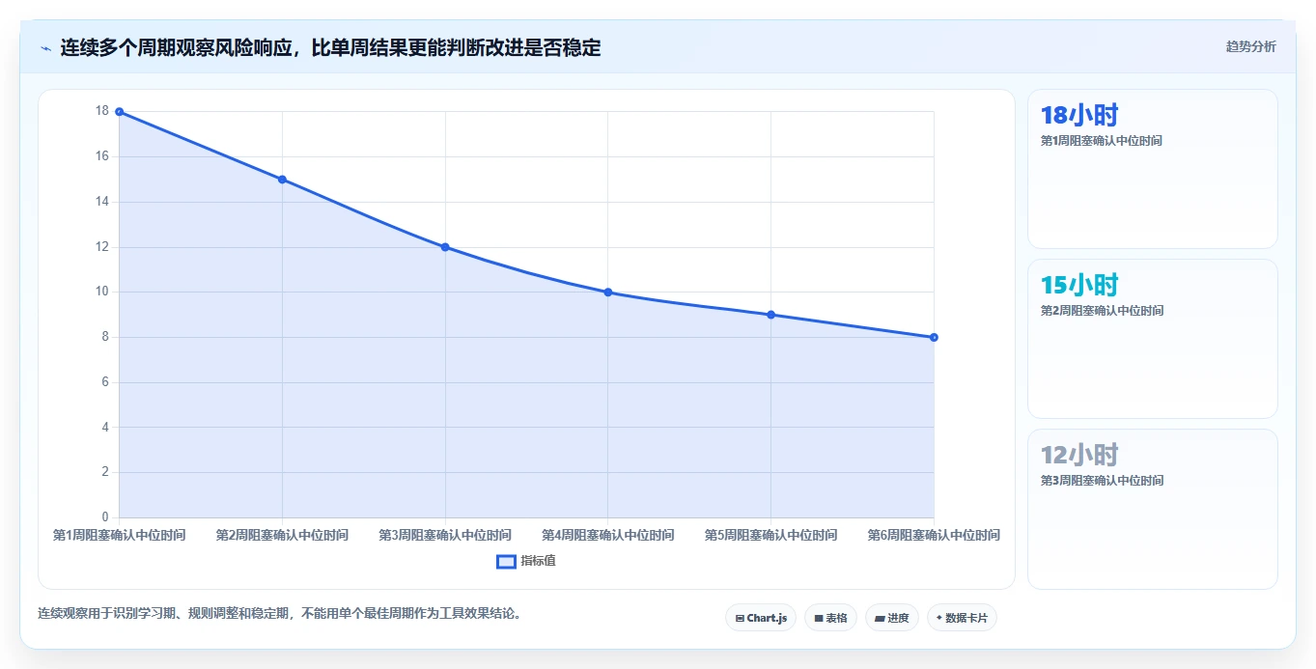Toggle the 指标值 legend entry
The width and height of the screenshot is (1316, 669).
click(526, 561)
